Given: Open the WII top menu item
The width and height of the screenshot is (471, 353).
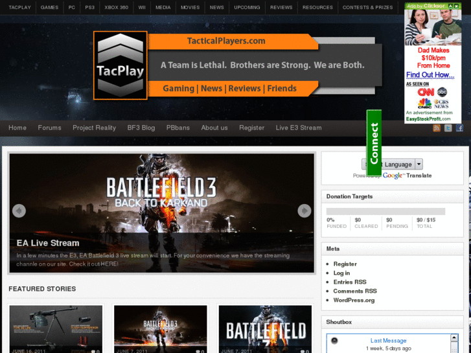Looking at the screenshot, I should [x=142, y=7].
